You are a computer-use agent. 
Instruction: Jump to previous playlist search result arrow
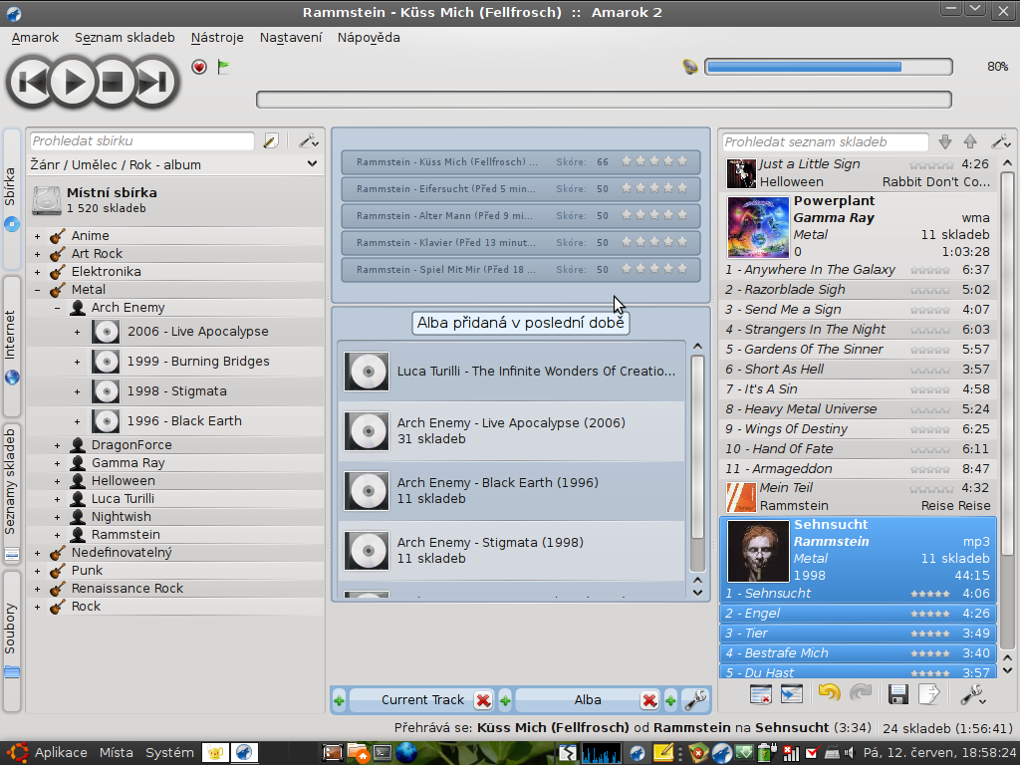click(x=970, y=141)
